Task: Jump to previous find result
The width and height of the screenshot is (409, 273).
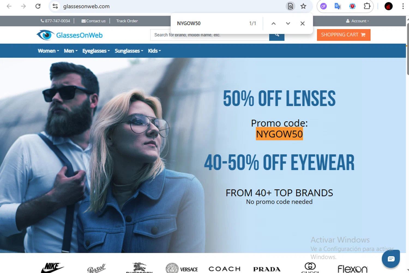Action: [273, 23]
